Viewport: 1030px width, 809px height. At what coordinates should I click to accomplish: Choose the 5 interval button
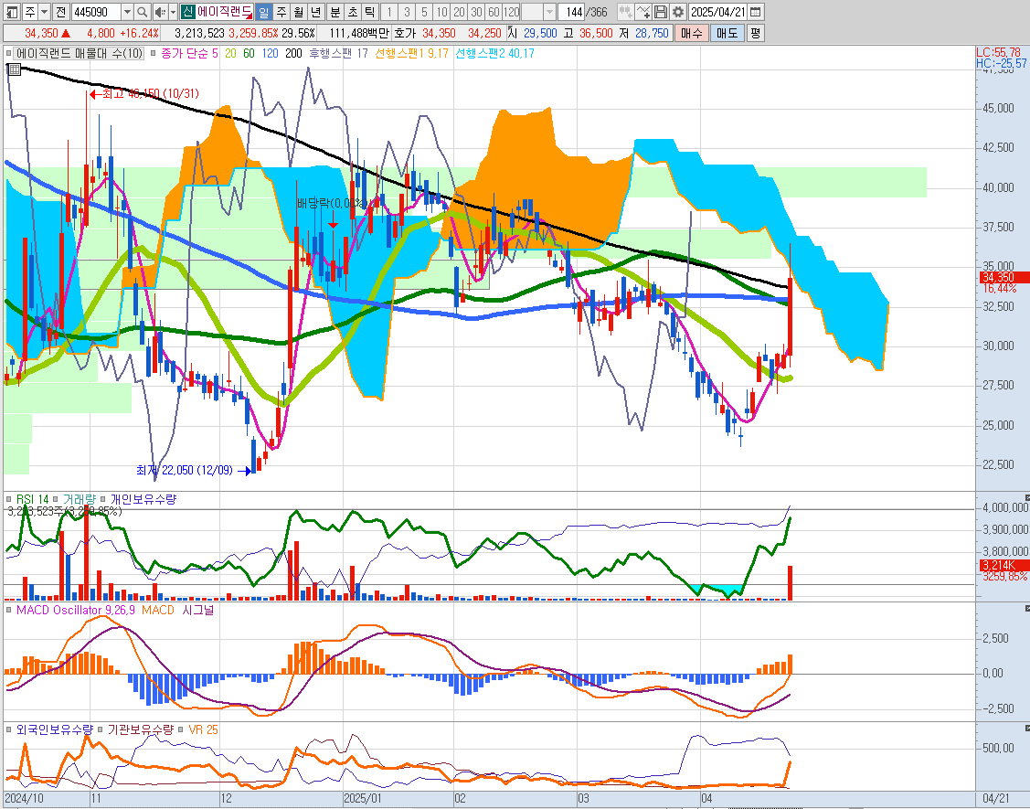click(x=424, y=12)
